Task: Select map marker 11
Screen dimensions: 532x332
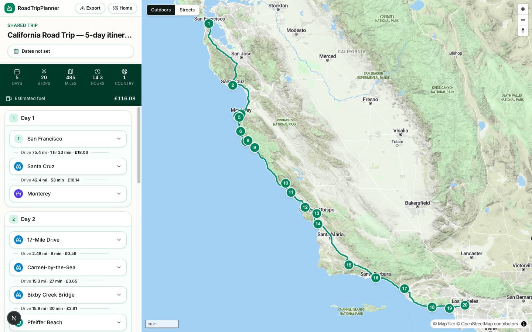Action: click(x=291, y=192)
